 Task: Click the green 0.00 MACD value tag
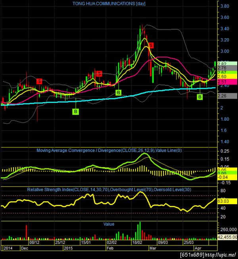coord(227,173)
